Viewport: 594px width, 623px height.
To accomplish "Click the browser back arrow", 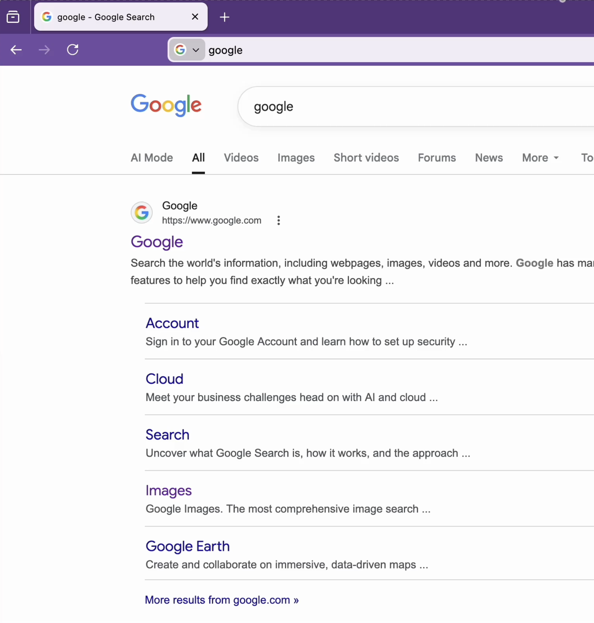I will (16, 50).
